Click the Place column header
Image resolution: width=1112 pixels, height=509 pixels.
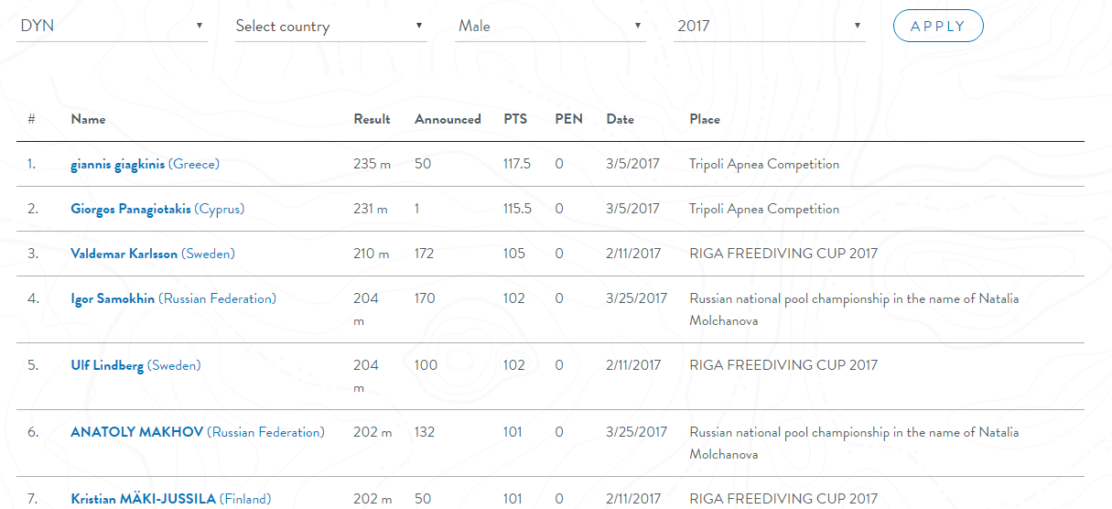coord(705,119)
